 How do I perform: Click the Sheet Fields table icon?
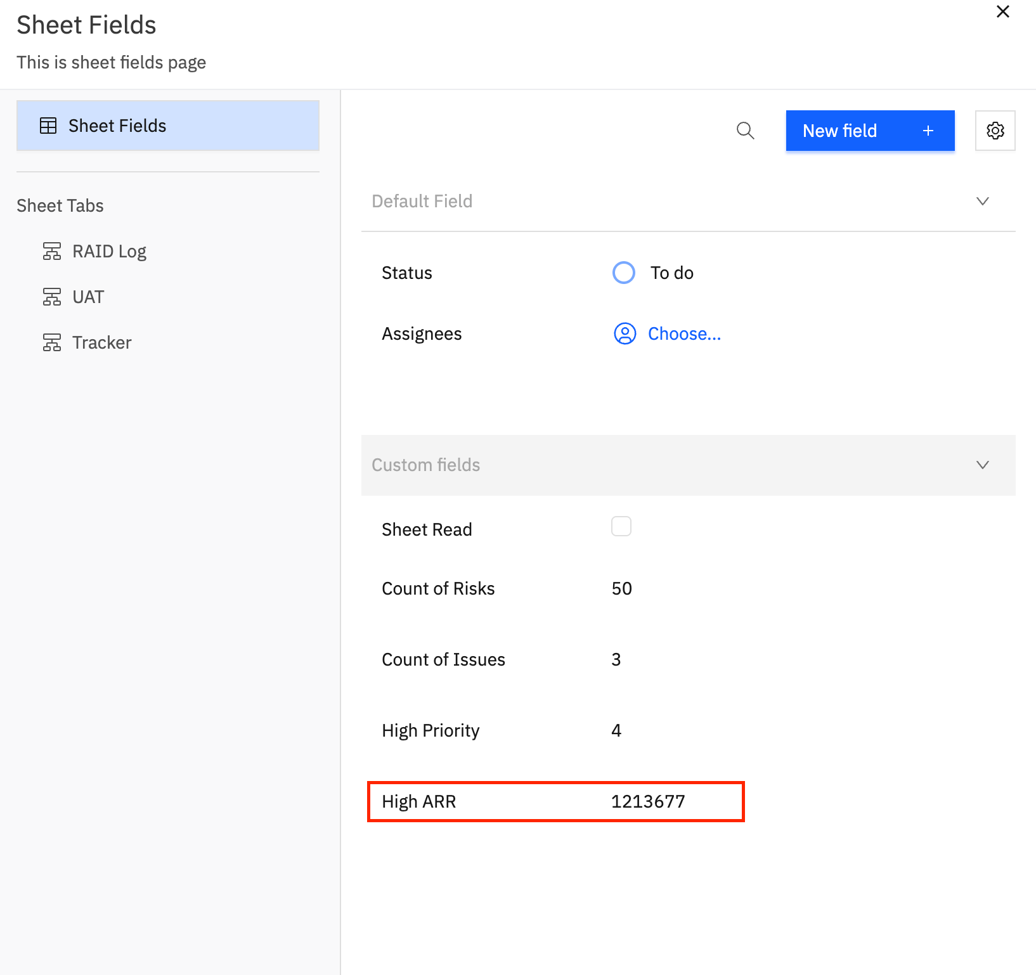(48, 126)
